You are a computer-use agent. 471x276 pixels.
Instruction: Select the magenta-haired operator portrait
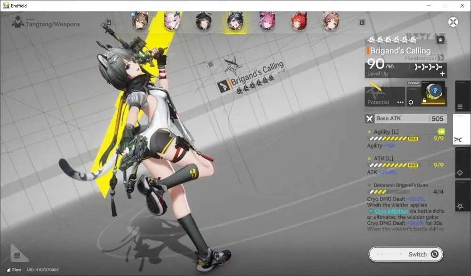click(x=267, y=21)
